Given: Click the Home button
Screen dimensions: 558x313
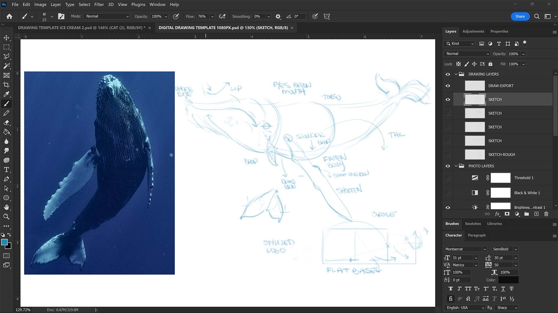Looking at the screenshot, I should [x=9, y=17].
